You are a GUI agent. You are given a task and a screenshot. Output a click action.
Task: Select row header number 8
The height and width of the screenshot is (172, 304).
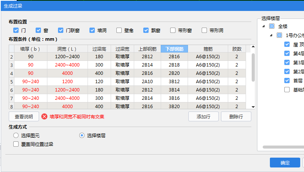pos(12,106)
